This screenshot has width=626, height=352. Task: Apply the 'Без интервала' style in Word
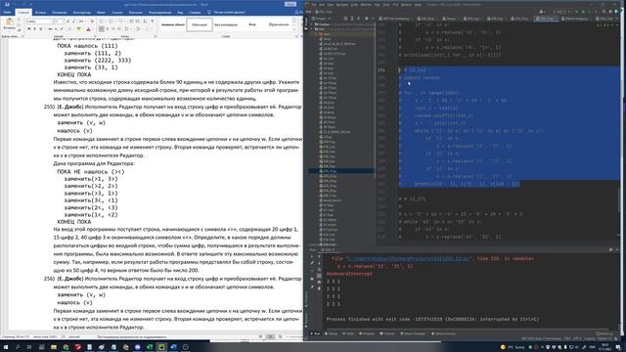point(226,24)
